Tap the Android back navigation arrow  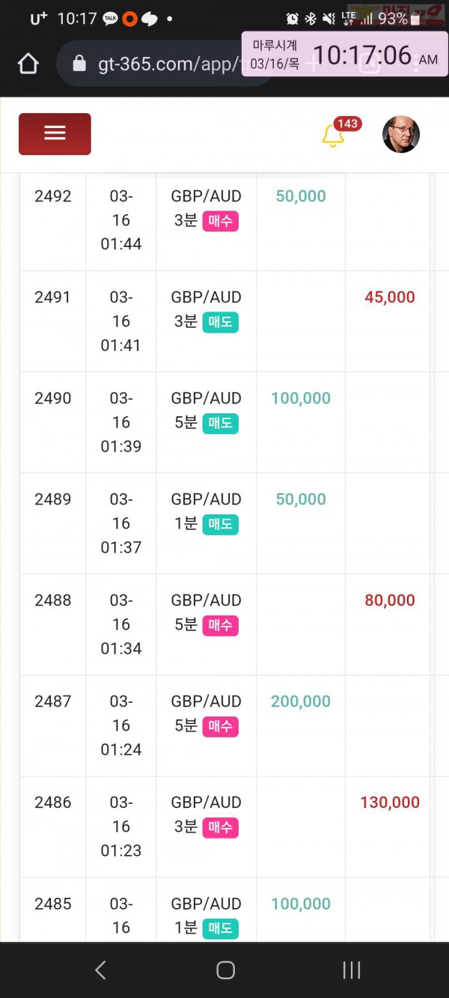(x=100, y=970)
